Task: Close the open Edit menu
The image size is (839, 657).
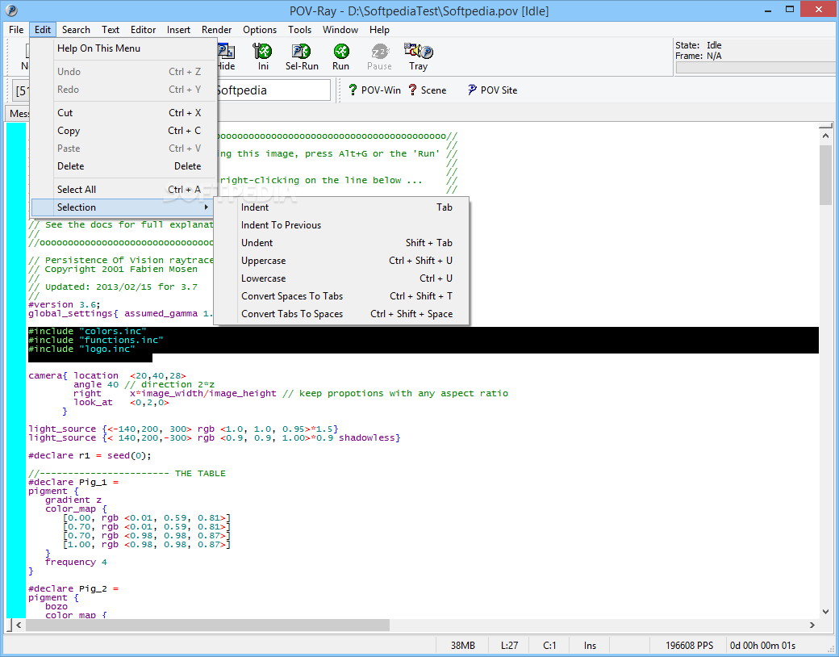Action: pos(42,29)
